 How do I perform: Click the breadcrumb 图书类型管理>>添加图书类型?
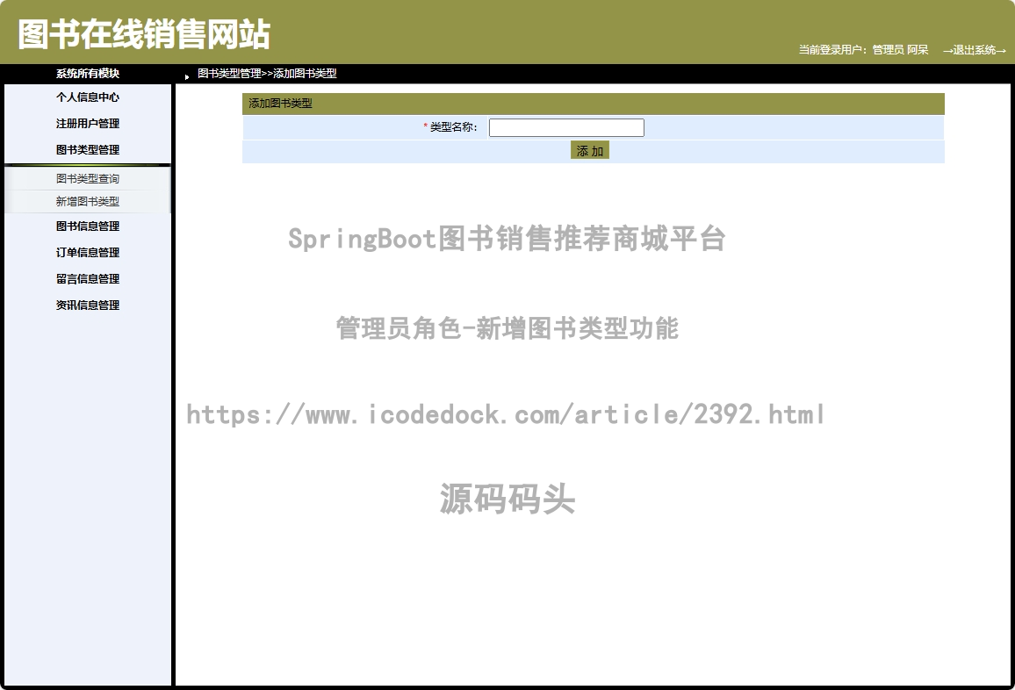(267, 74)
